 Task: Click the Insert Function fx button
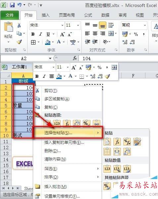coord(75,58)
